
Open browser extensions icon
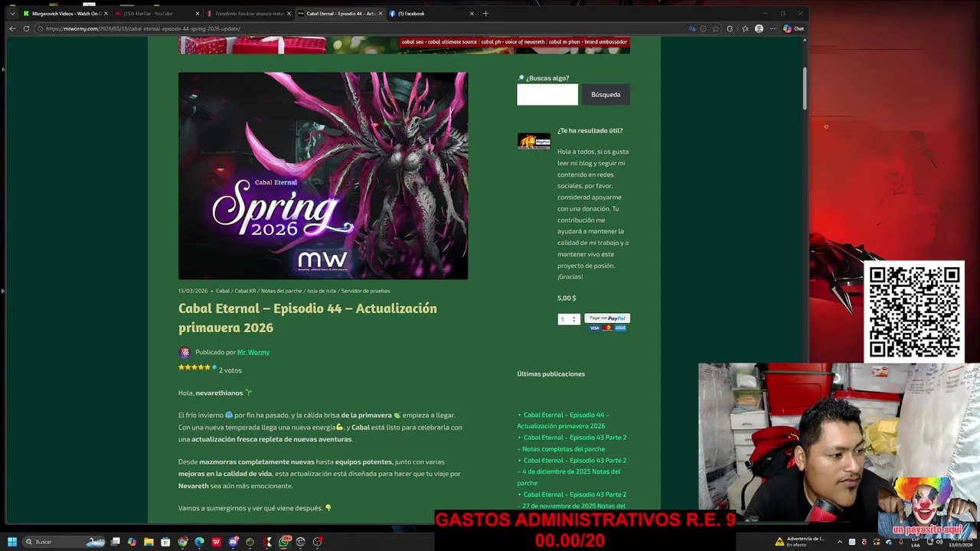(730, 28)
